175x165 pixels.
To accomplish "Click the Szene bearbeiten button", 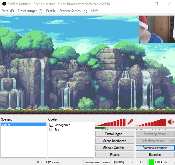I will tap(115, 141).
